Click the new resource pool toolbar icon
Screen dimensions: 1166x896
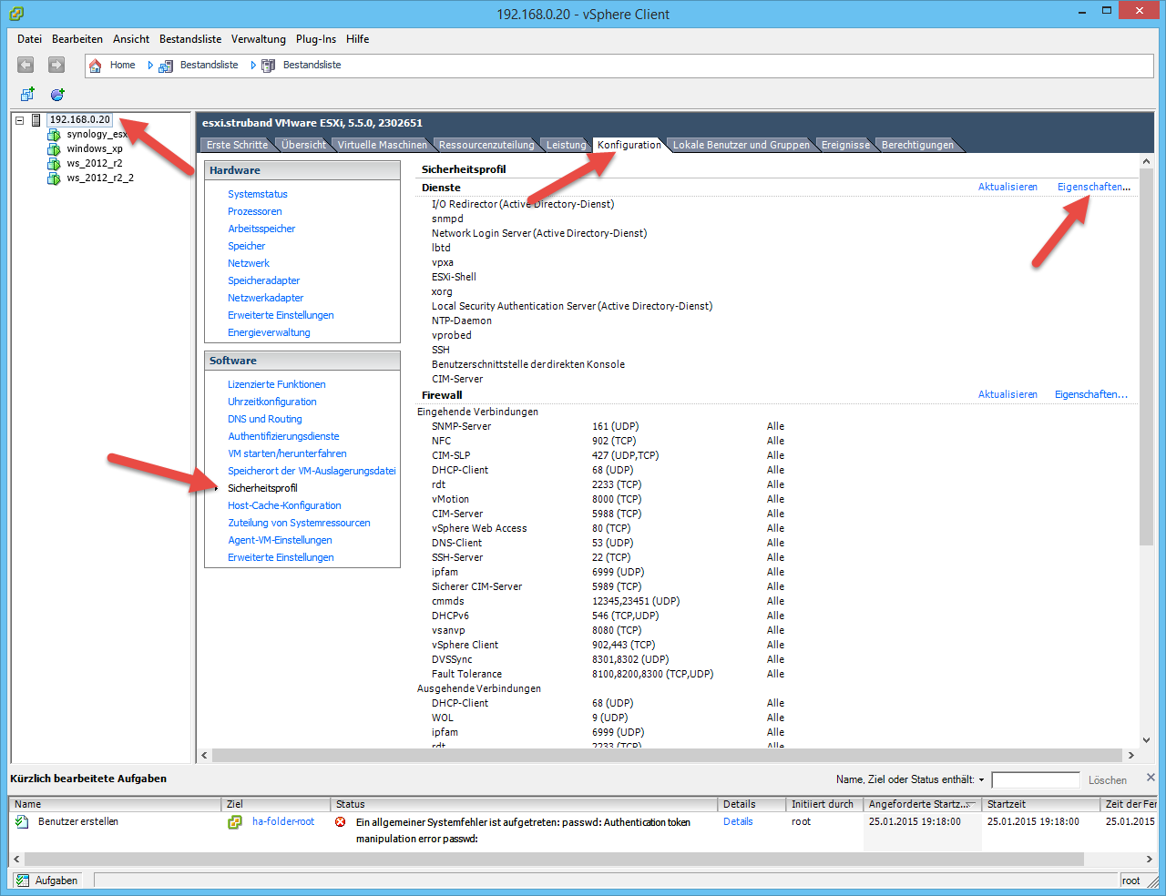coord(57,95)
